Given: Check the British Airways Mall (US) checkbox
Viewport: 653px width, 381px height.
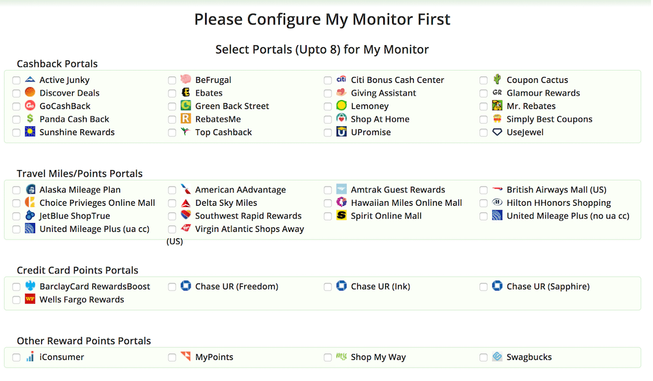Looking at the screenshot, I should [483, 190].
